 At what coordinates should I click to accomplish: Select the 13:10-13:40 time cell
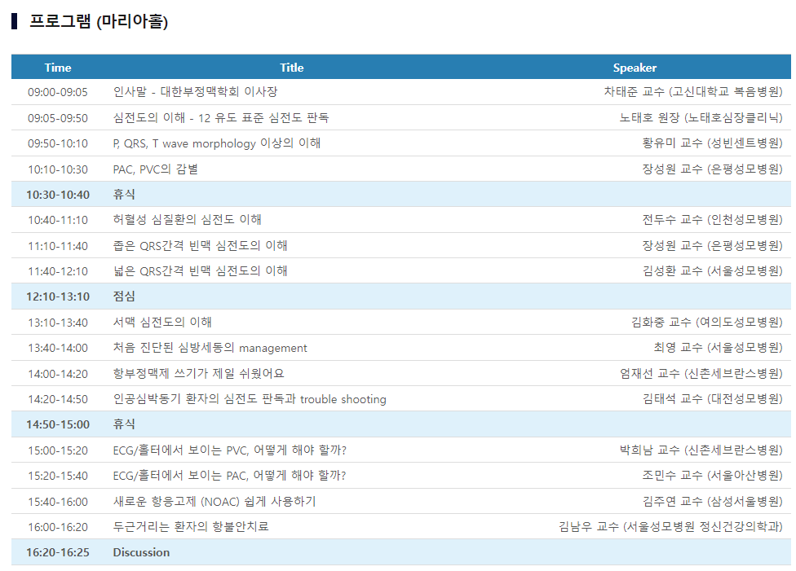[57, 323]
